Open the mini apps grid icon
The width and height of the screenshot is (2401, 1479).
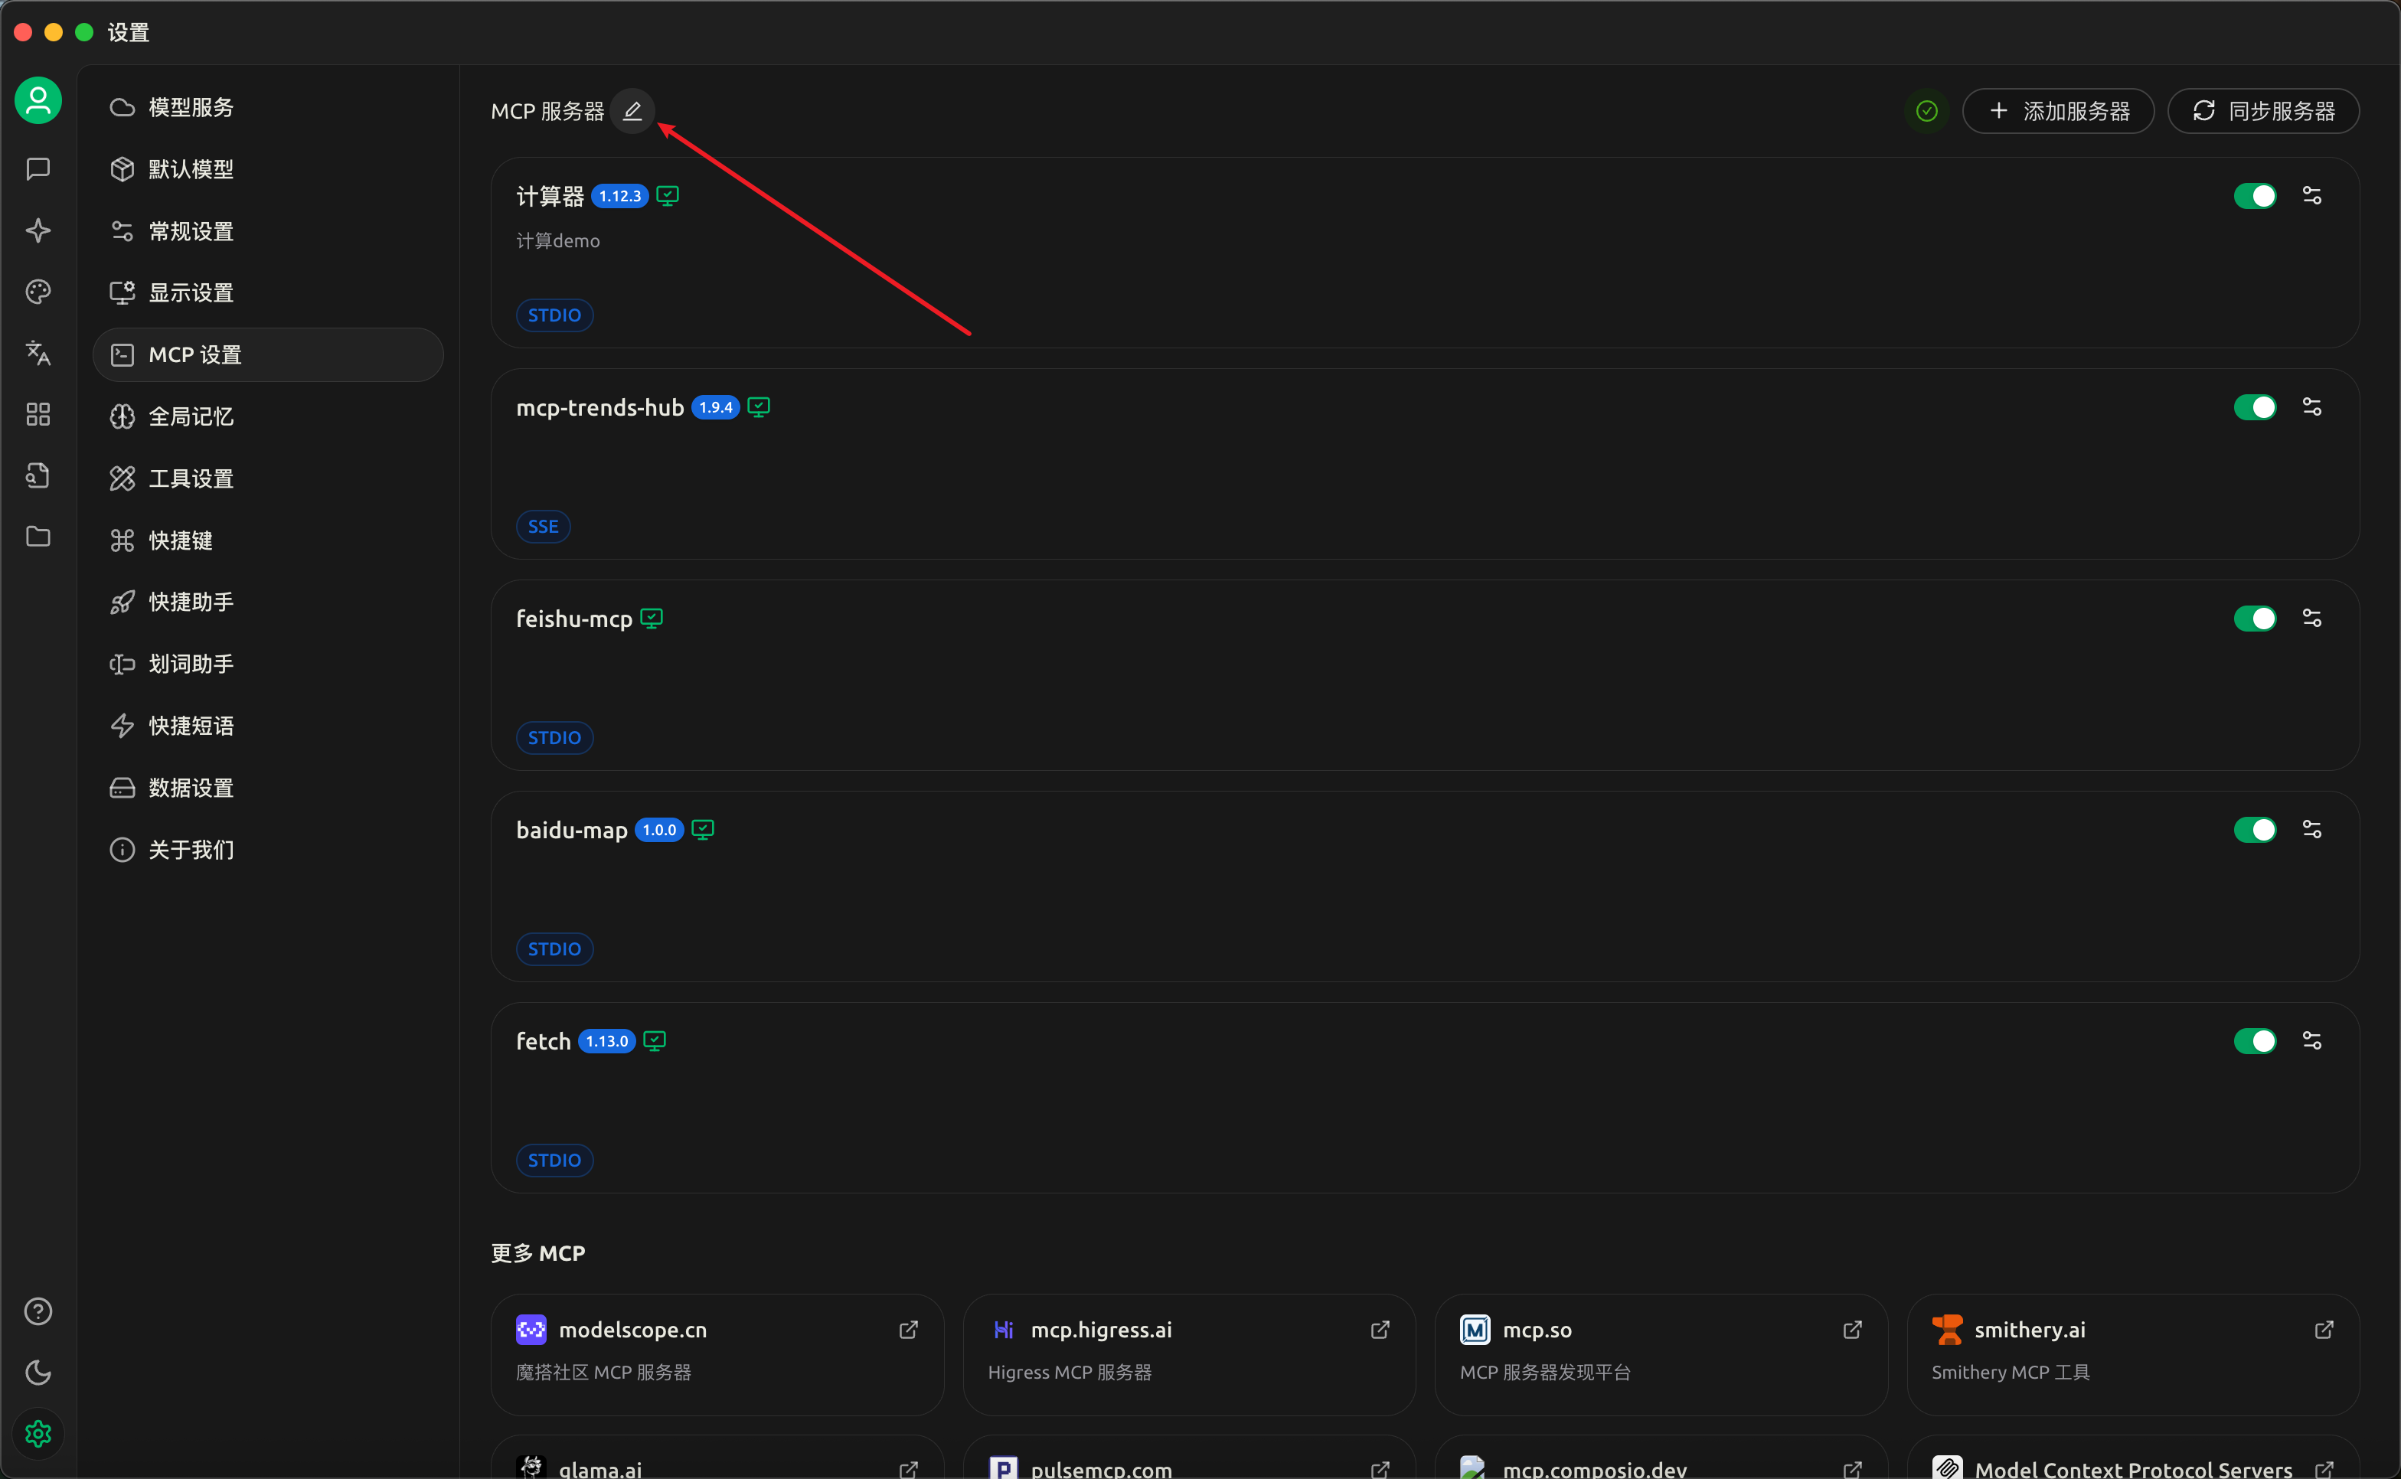38,415
